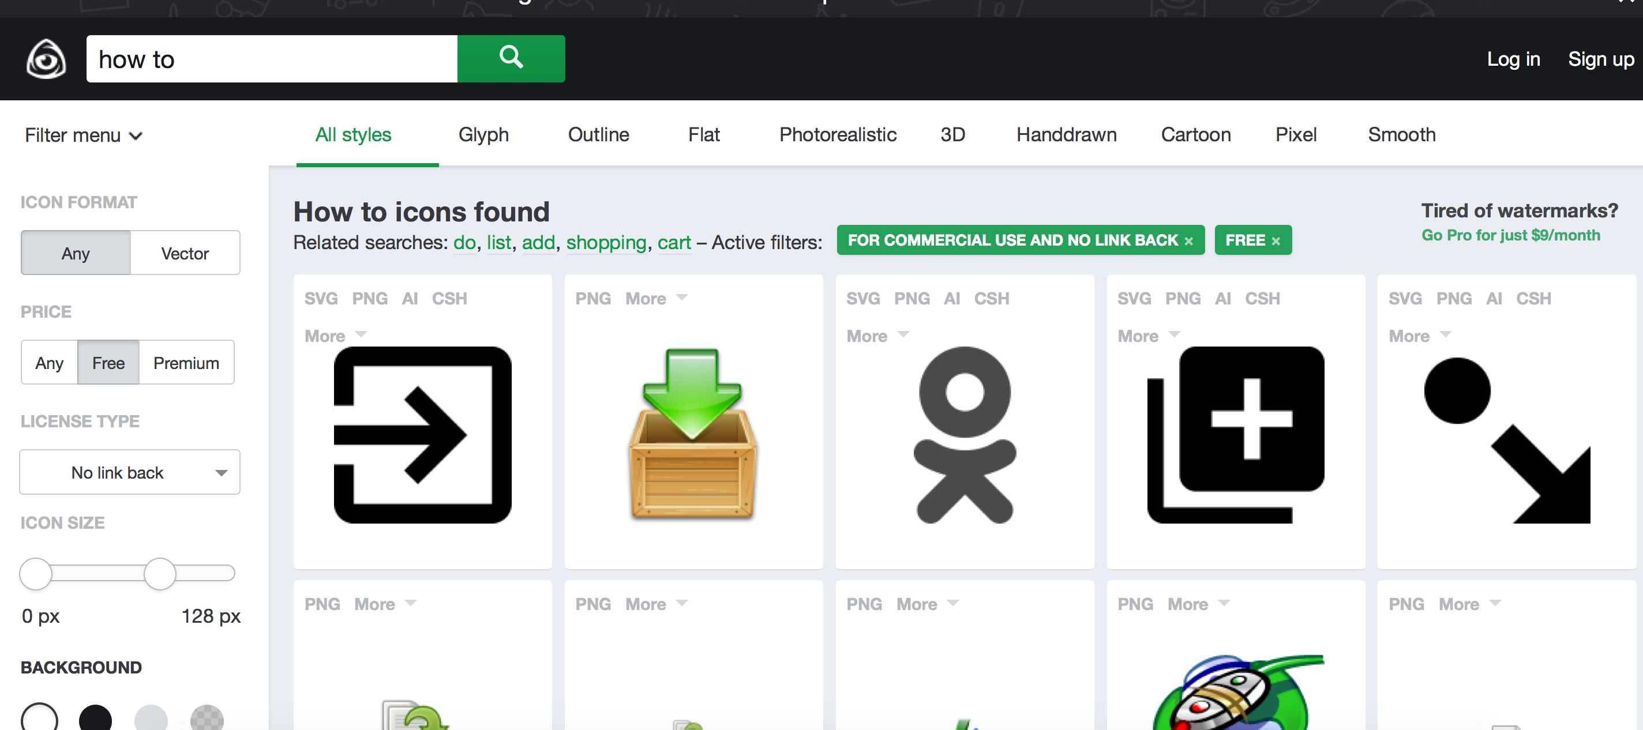Viewport: 1643px width, 730px height.
Task: Expand More formats on the Odnoklassniki icon card
Action: [878, 336]
